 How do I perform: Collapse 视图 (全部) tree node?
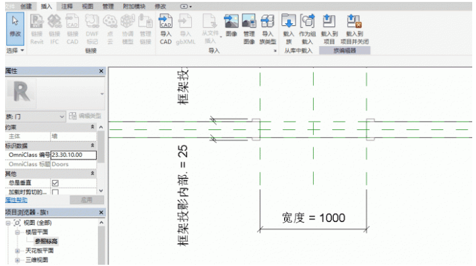coord(8,223)
